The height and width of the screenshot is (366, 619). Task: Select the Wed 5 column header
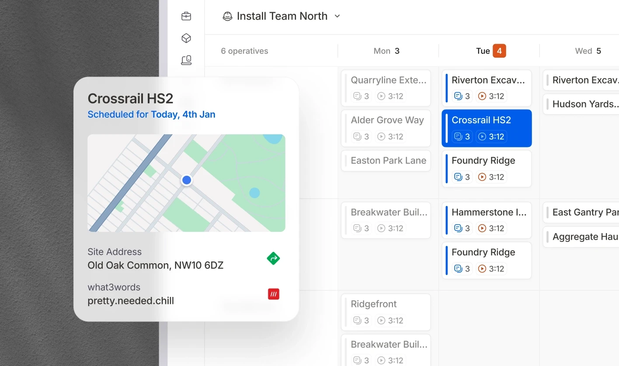click(x=588, y=51)
